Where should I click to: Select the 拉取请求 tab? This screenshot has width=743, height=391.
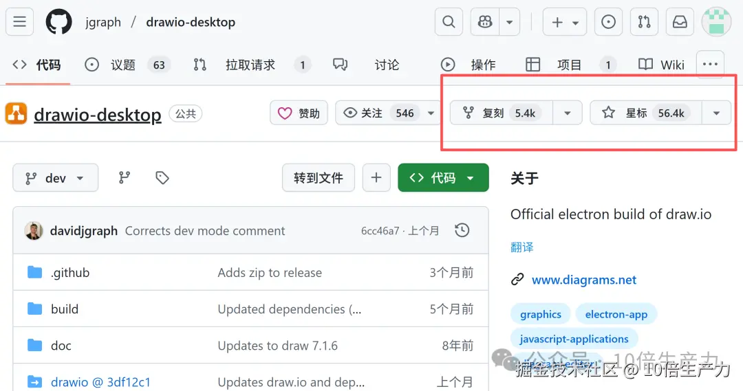coord(252,65)
